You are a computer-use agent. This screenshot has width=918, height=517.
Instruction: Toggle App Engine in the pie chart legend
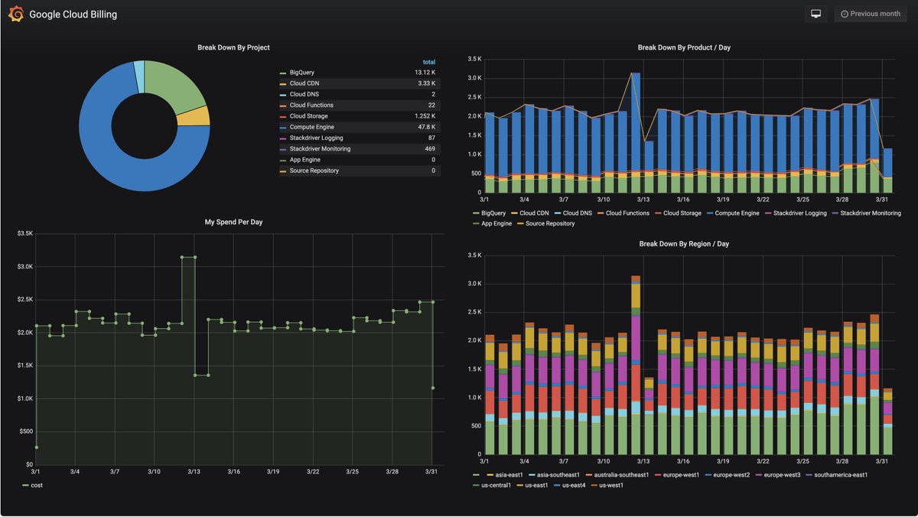click(x=306, y=160)
